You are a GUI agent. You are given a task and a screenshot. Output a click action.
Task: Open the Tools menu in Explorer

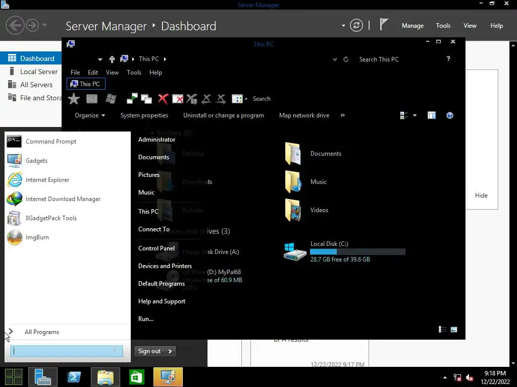click(134, 73)
